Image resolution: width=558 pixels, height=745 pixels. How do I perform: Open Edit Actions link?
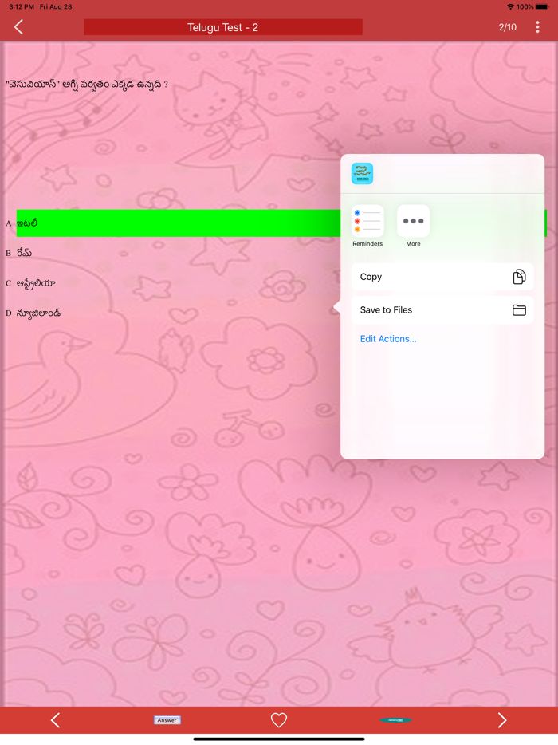coord(388,339)
